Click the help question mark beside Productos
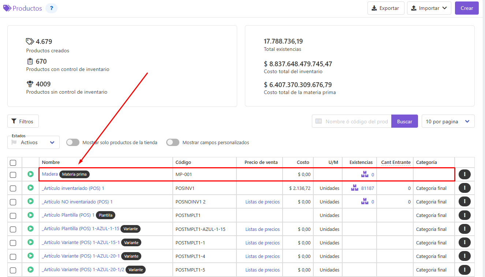The image size is (485, 277). coord(51,8)
